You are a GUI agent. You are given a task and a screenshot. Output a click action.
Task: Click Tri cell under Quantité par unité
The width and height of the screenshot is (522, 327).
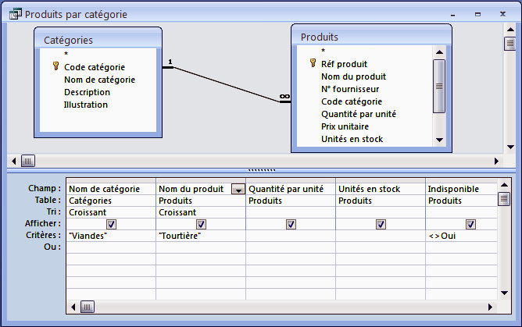point(291,212)
